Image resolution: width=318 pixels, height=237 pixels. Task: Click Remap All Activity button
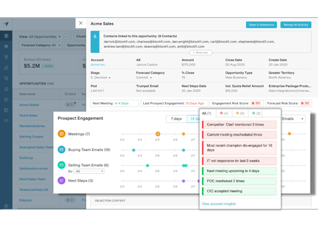(x=296, y=25)
